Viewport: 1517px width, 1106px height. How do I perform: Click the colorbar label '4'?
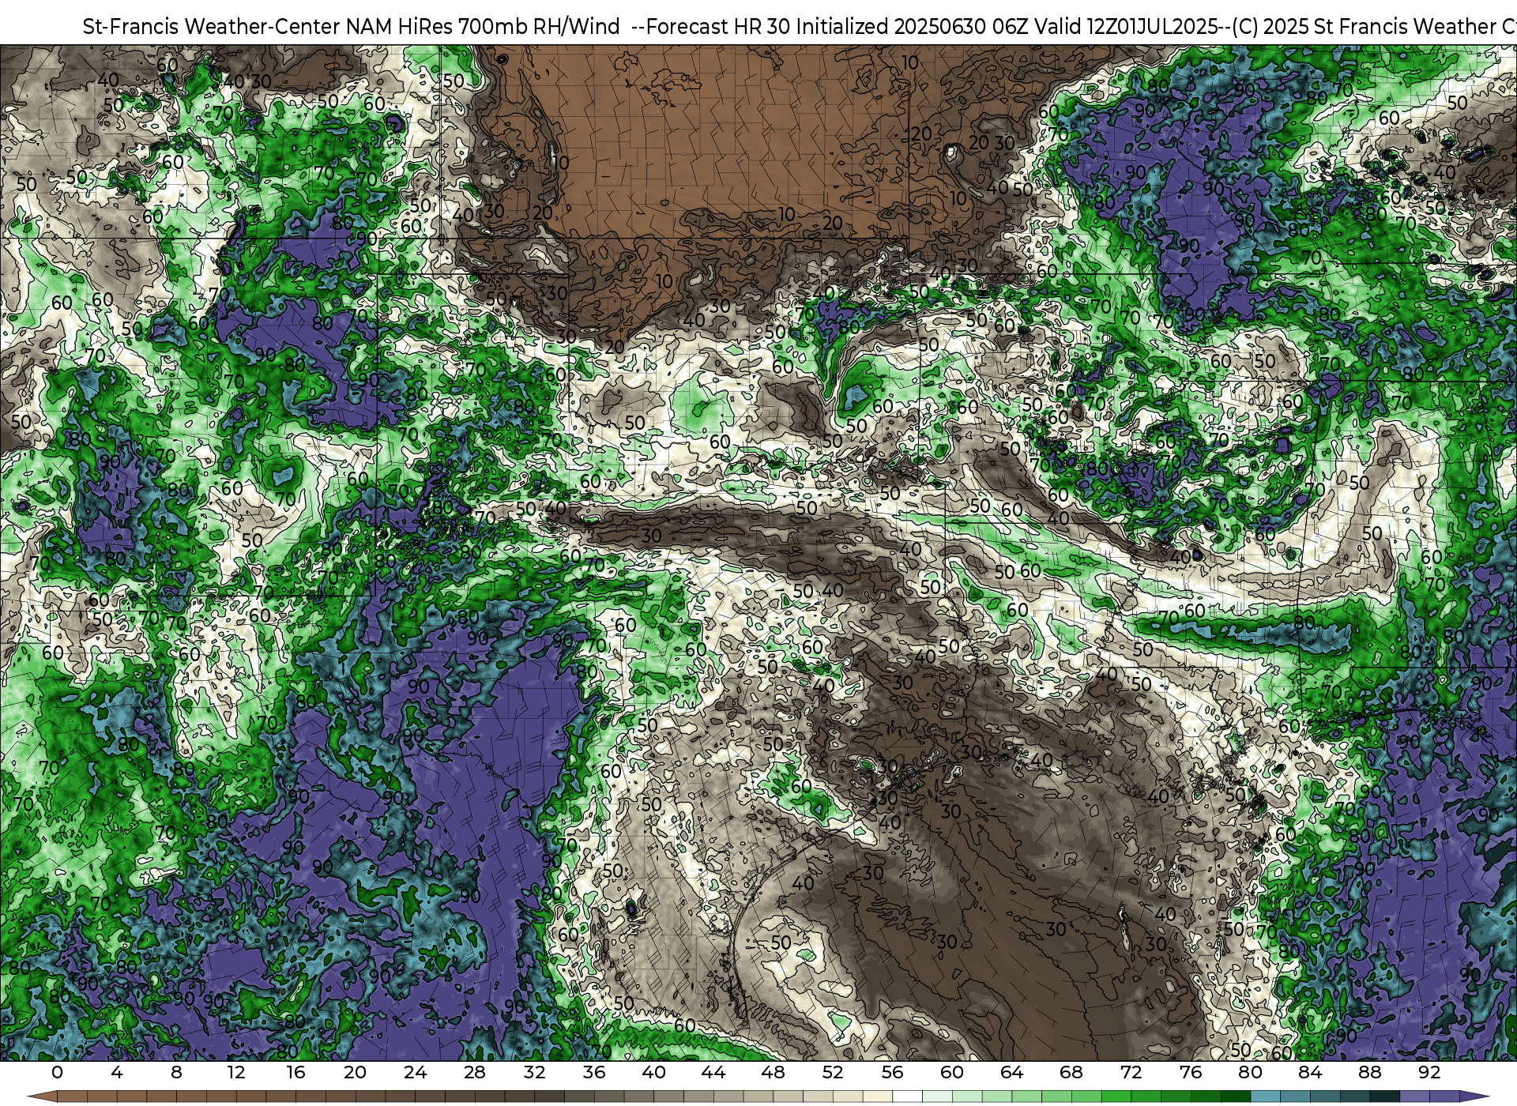pos(117,1072)
